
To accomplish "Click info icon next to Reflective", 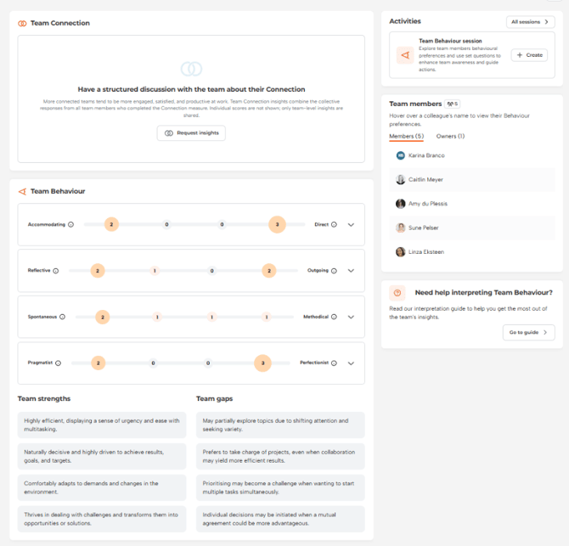I will [x=56, y=271].
